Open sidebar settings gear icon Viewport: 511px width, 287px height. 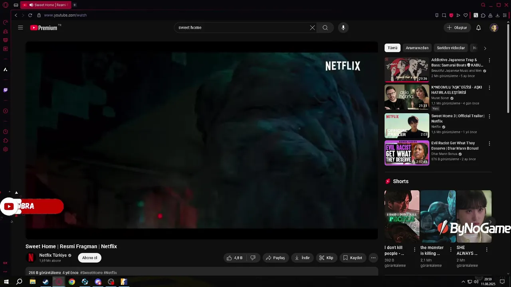(6, 149)
